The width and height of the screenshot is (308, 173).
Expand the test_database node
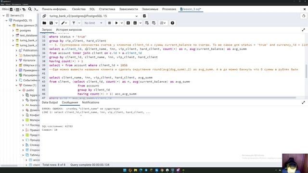tap(13, 36)
